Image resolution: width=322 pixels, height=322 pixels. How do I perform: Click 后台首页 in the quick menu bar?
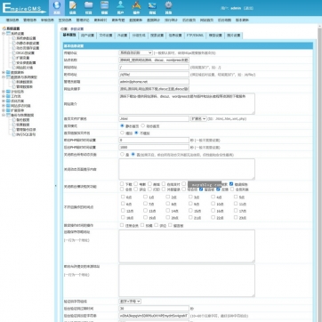point(189,20)
